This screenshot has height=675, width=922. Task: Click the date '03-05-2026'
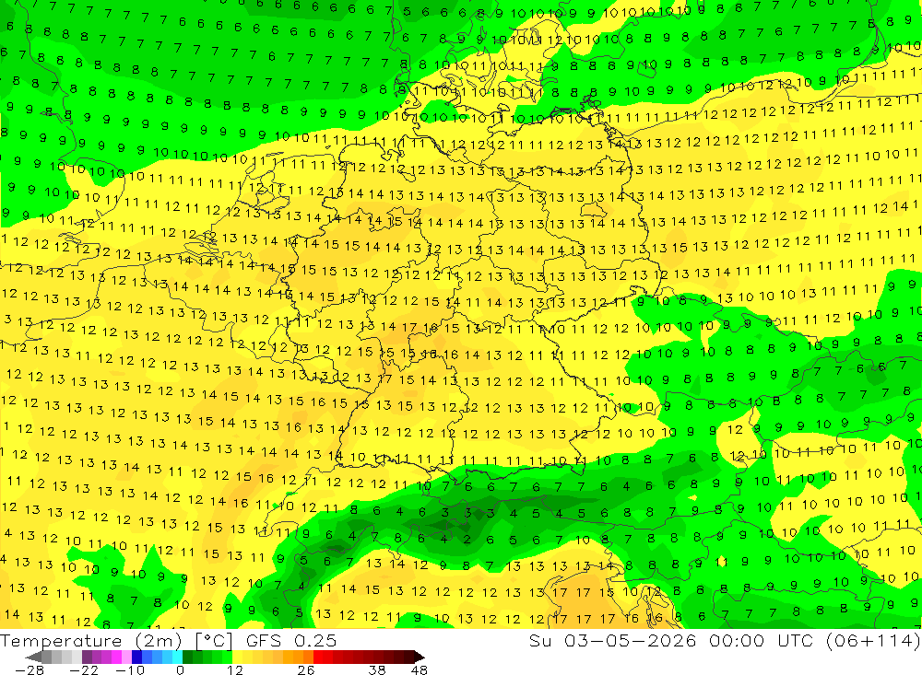630,640
